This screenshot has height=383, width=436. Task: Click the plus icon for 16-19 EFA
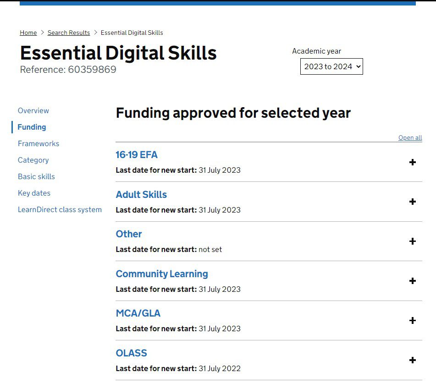coord(412,162)
